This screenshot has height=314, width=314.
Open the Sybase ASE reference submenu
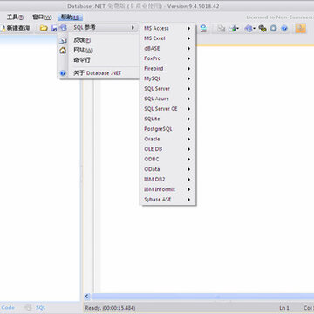[167, 200]
